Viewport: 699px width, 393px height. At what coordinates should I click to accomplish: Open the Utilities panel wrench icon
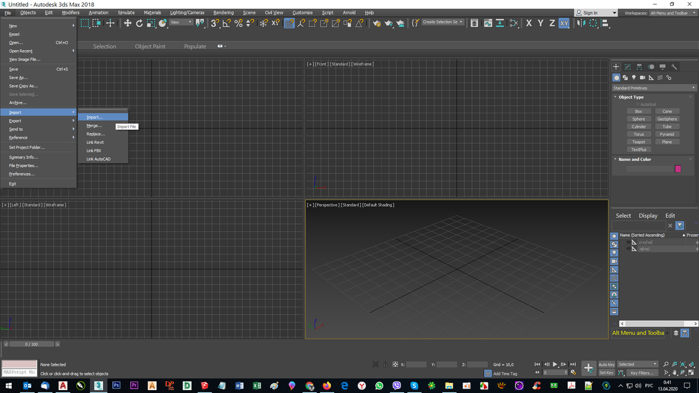pyautogui.click(x=675, y=67)
